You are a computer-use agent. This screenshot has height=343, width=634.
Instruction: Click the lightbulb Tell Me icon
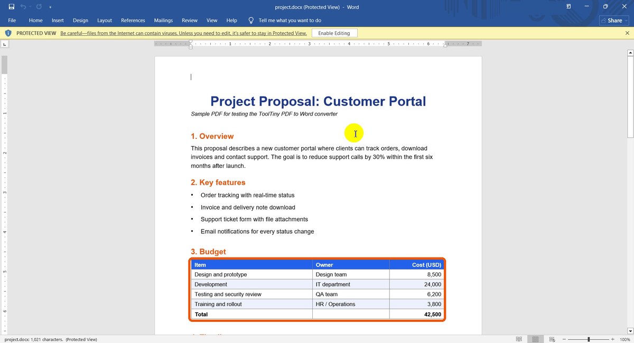coord(251,21)
